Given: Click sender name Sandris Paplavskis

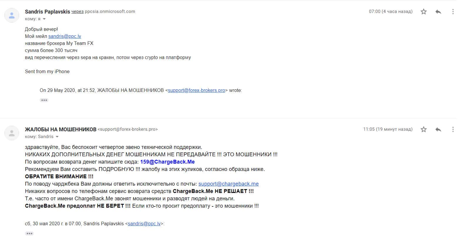Looking at the screenshot, I should point(48,12).
